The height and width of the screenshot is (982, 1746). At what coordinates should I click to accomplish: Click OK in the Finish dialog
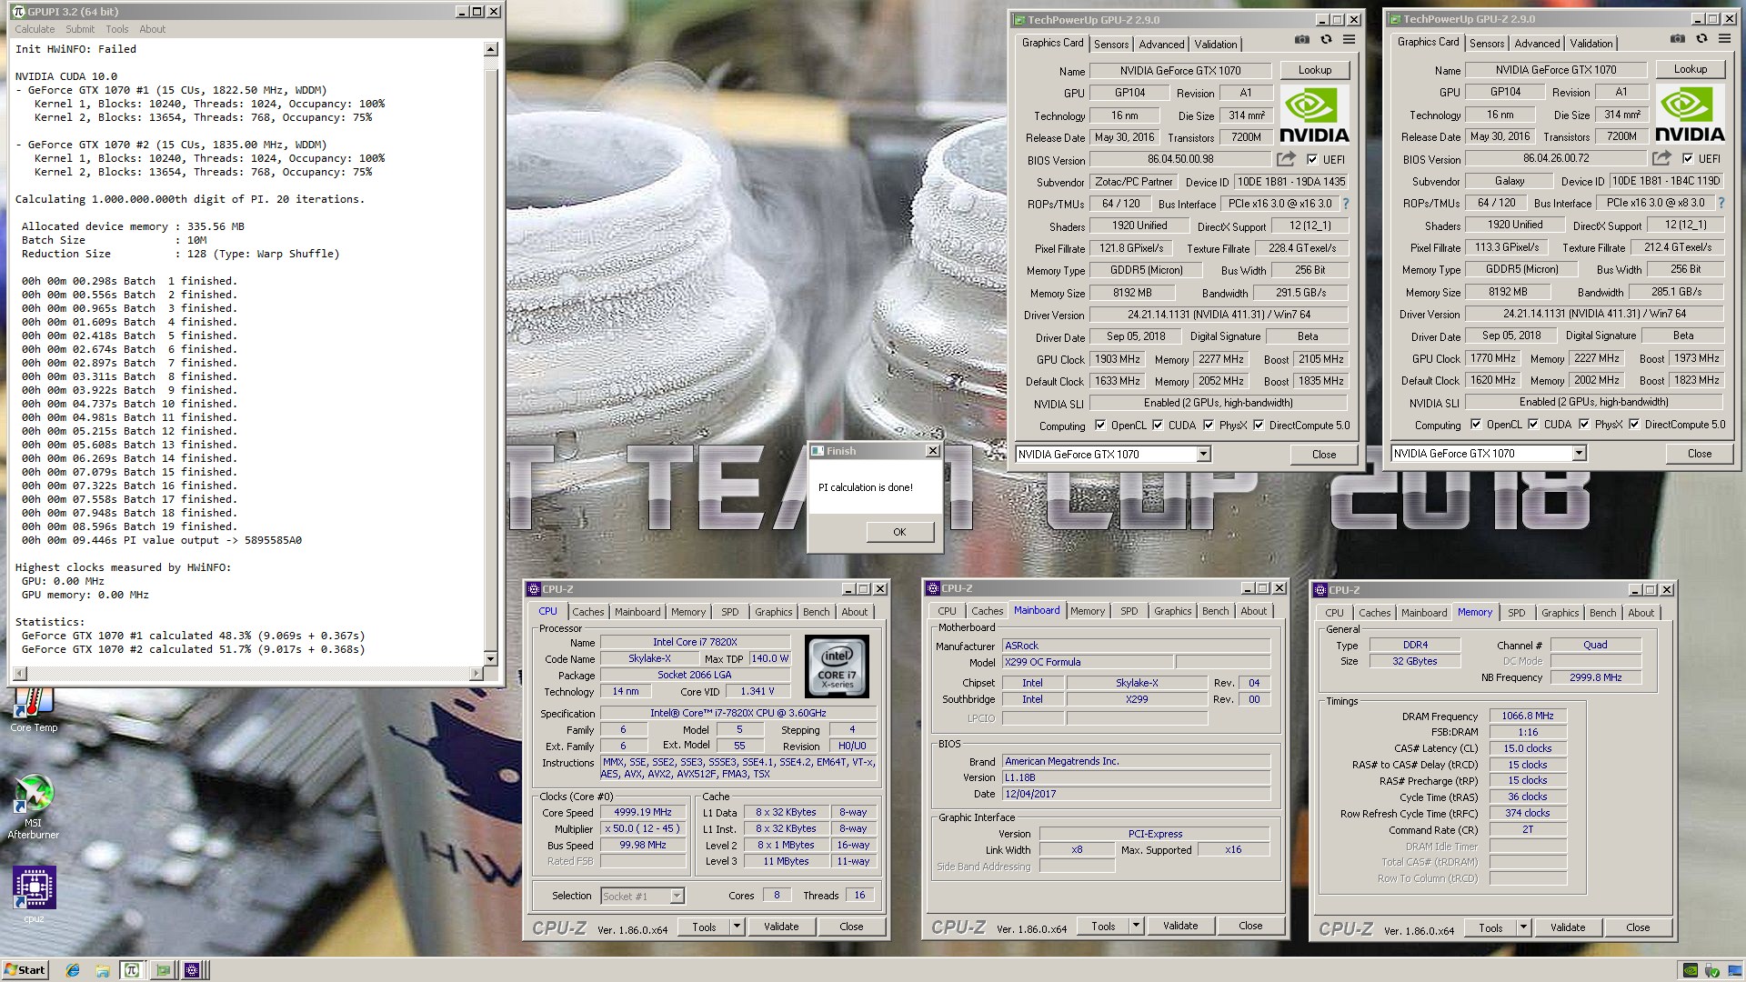899,532
